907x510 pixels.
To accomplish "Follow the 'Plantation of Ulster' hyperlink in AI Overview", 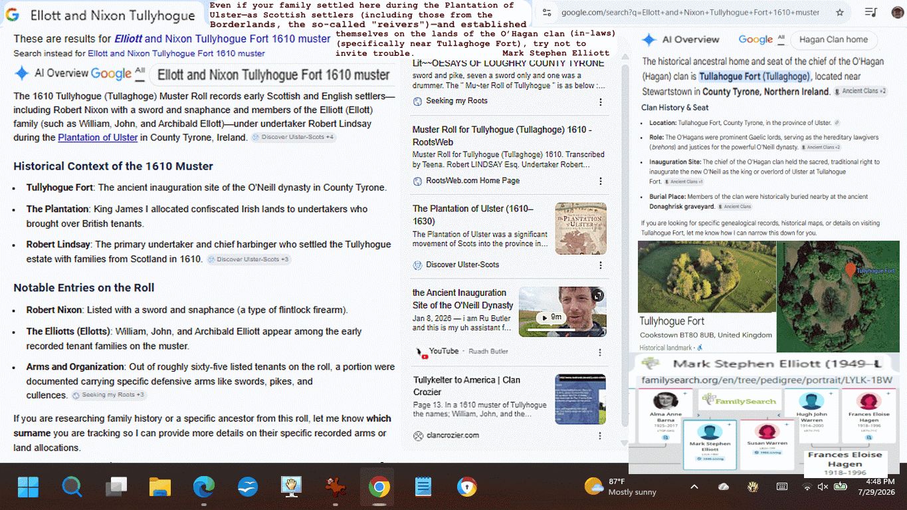I will (x=98, y=138).
